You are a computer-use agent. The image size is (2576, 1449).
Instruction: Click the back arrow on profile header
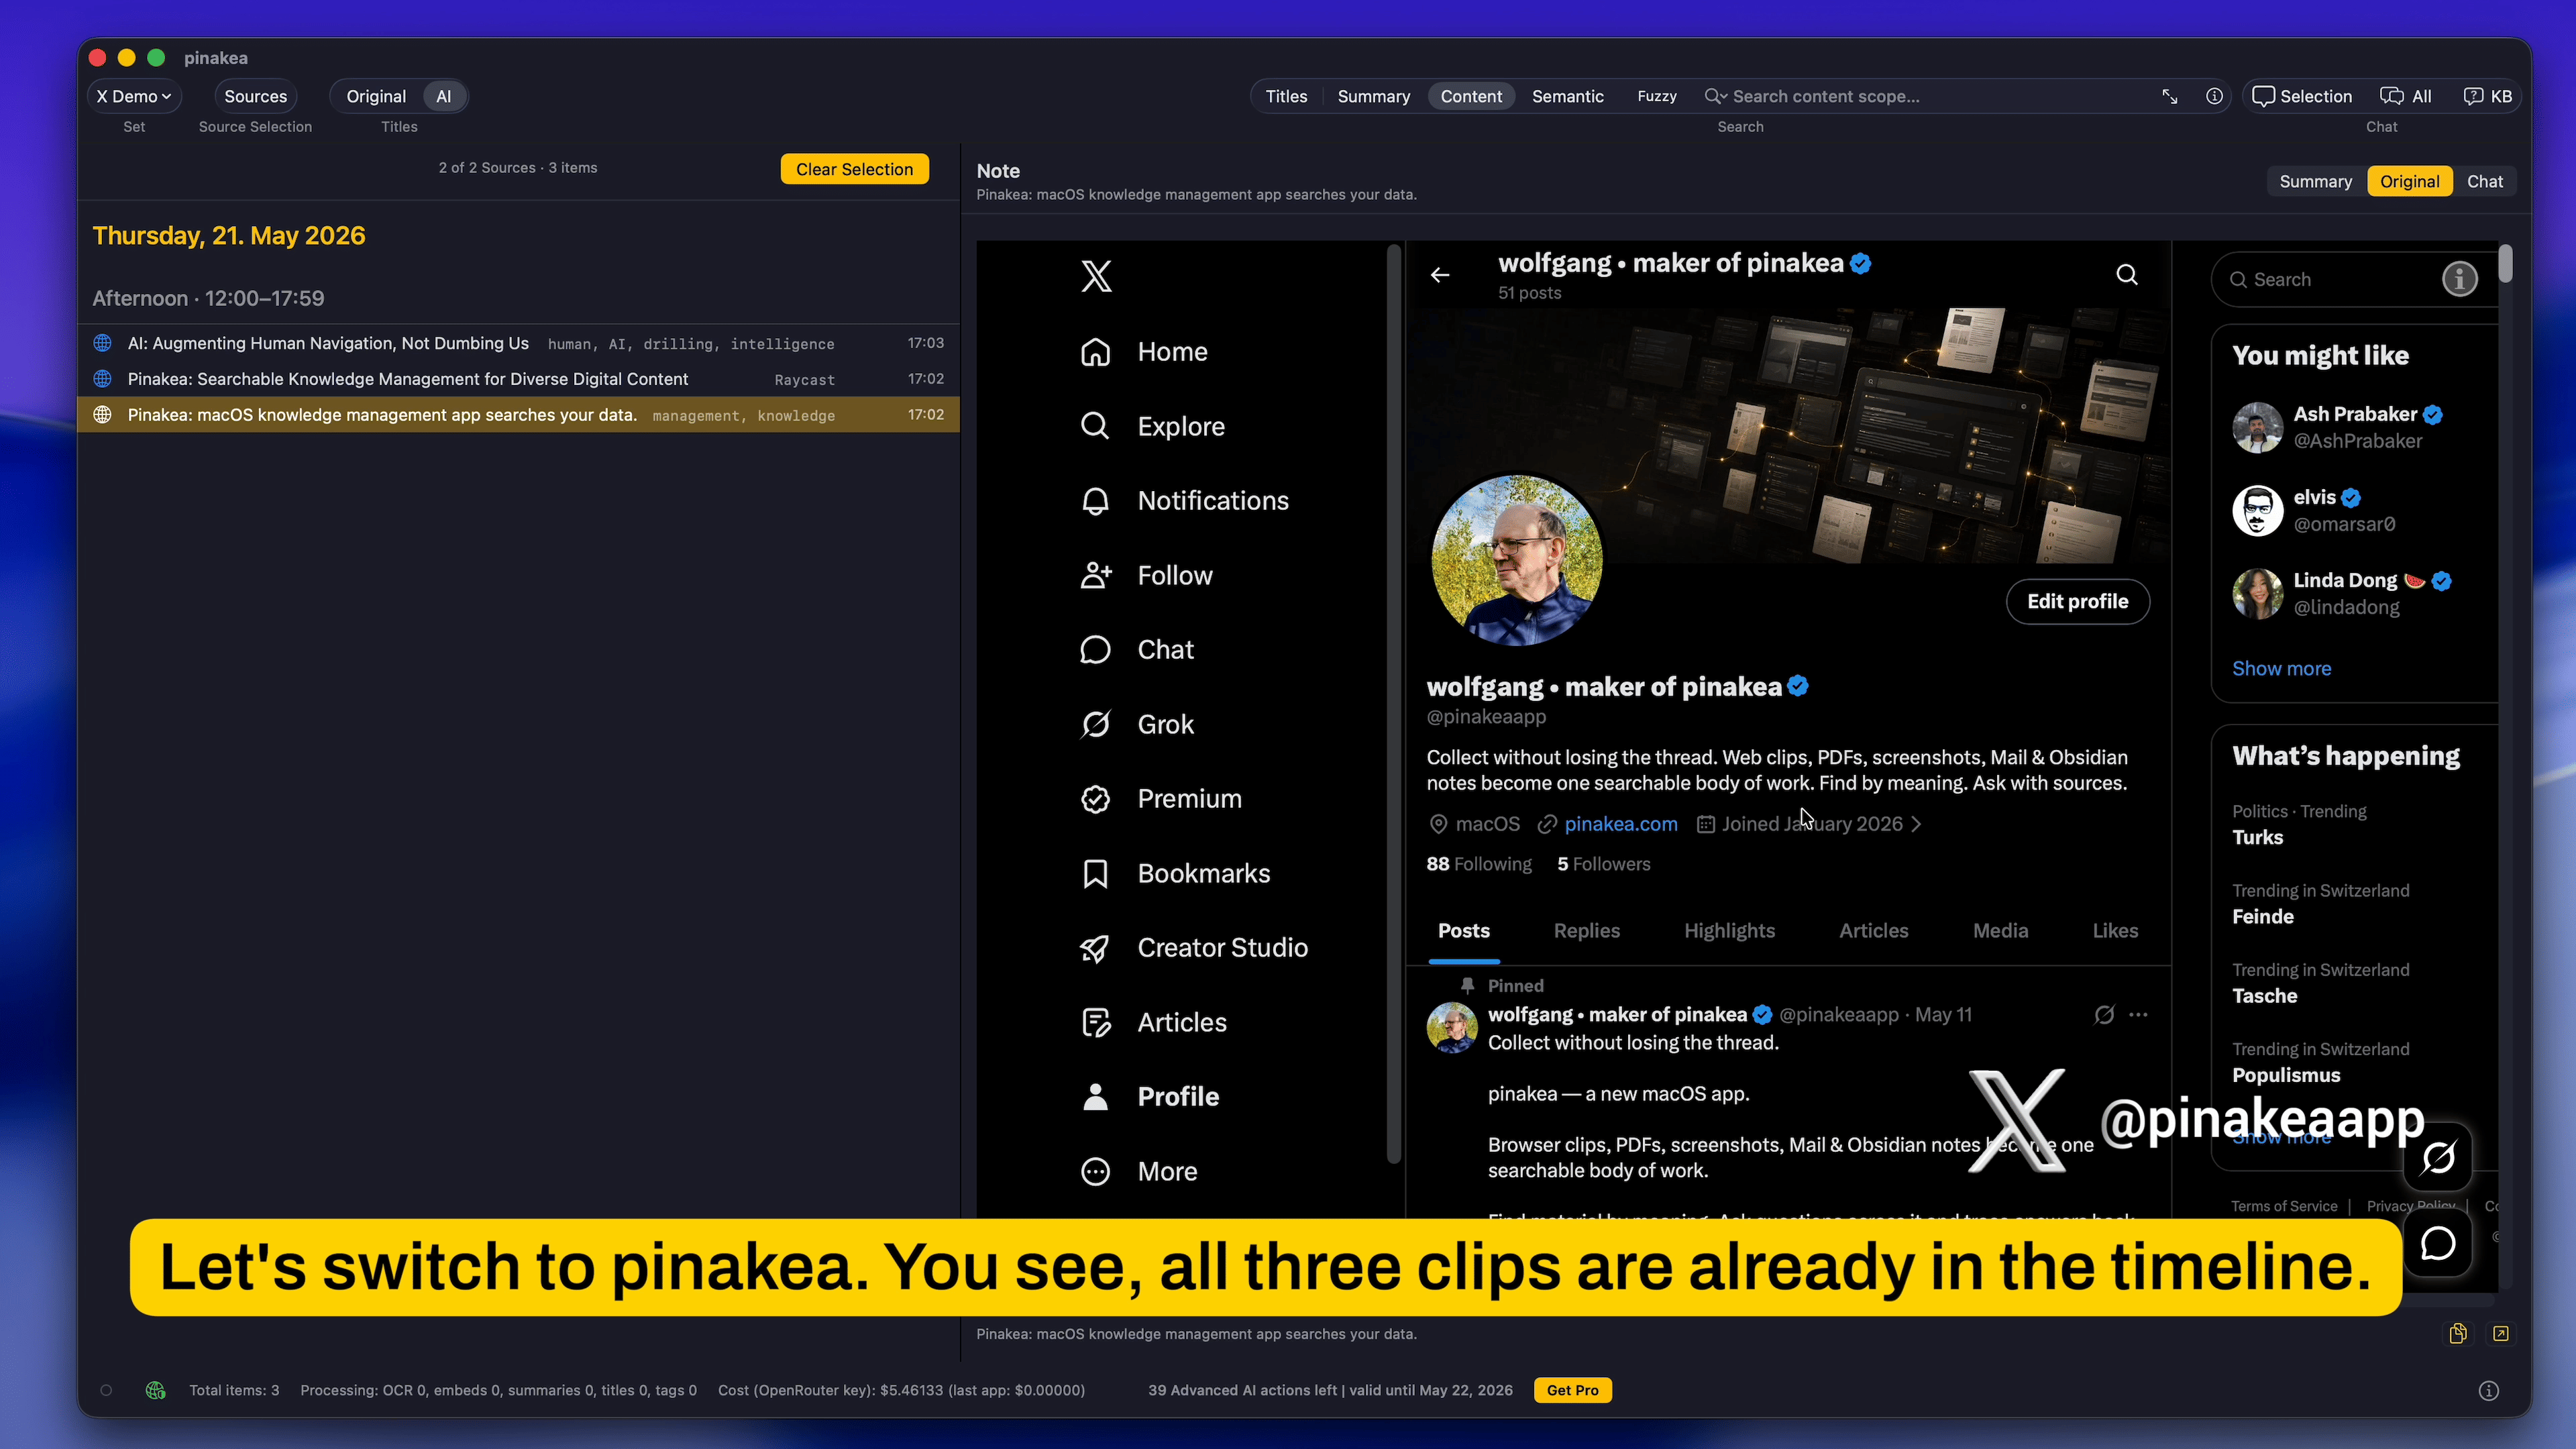(x=1440, y=275)
